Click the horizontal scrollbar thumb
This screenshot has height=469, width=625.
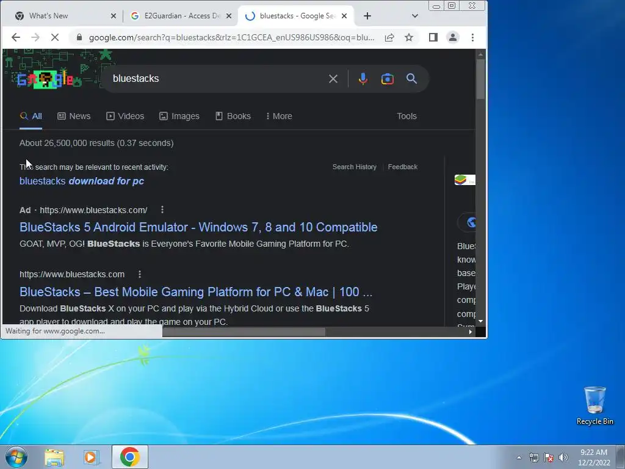point(244,332)
